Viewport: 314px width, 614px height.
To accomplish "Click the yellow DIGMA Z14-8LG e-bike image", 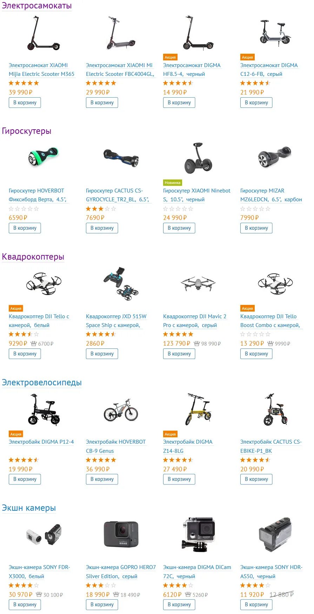I will click(x=198, y=409).
